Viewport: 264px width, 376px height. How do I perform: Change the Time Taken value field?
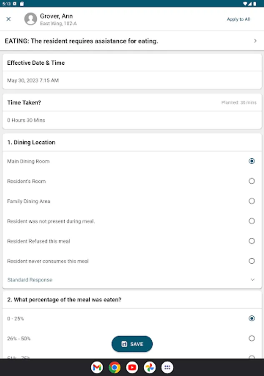pos(26,120)
